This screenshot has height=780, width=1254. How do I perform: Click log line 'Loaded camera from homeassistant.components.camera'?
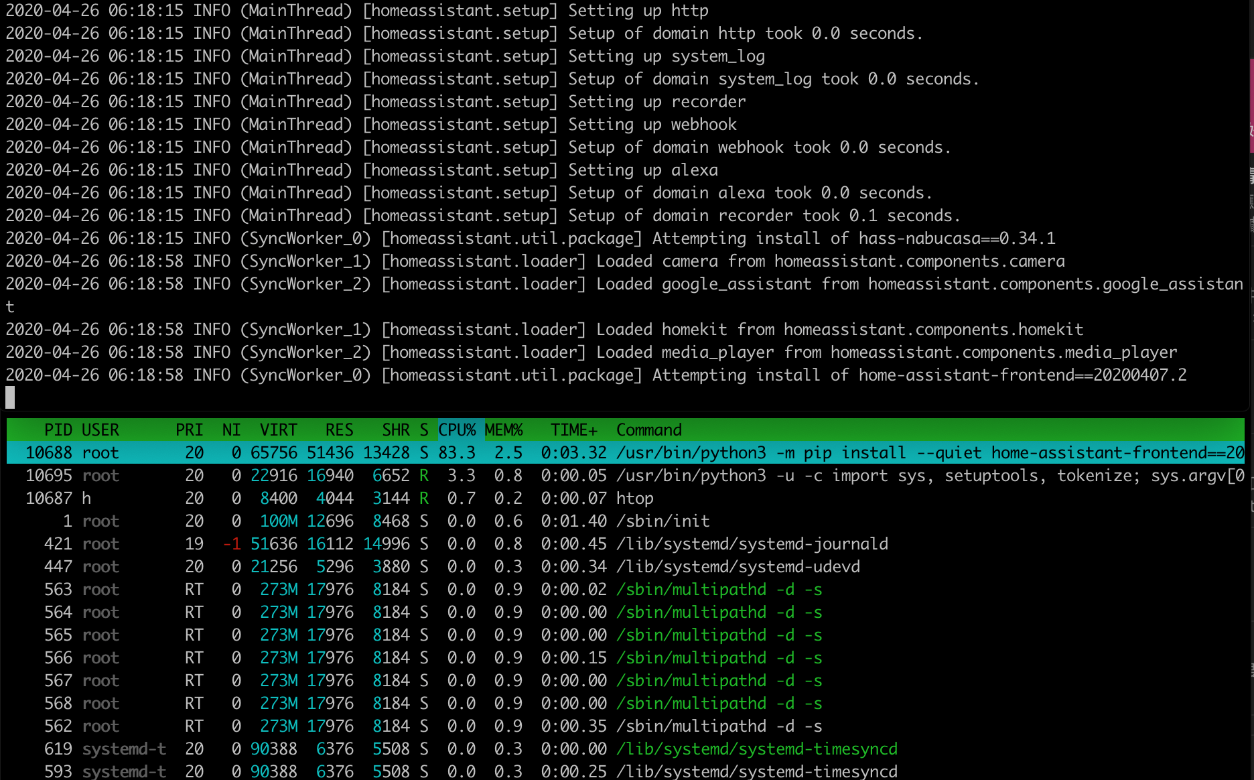pos(535,261)
